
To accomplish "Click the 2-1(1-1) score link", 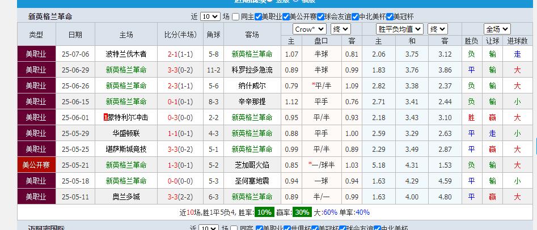I will point(180,54).
